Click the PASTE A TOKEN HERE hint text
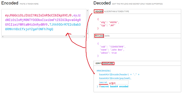Image resolution: width=183 pixels, height=93 pixels. pyautogui.click(x=29, y=4)
